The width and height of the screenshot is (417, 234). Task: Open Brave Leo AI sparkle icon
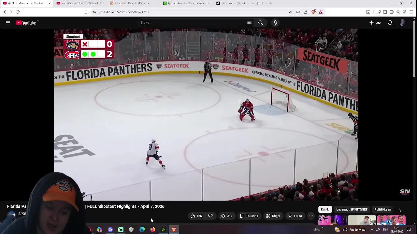coord(398,12)
